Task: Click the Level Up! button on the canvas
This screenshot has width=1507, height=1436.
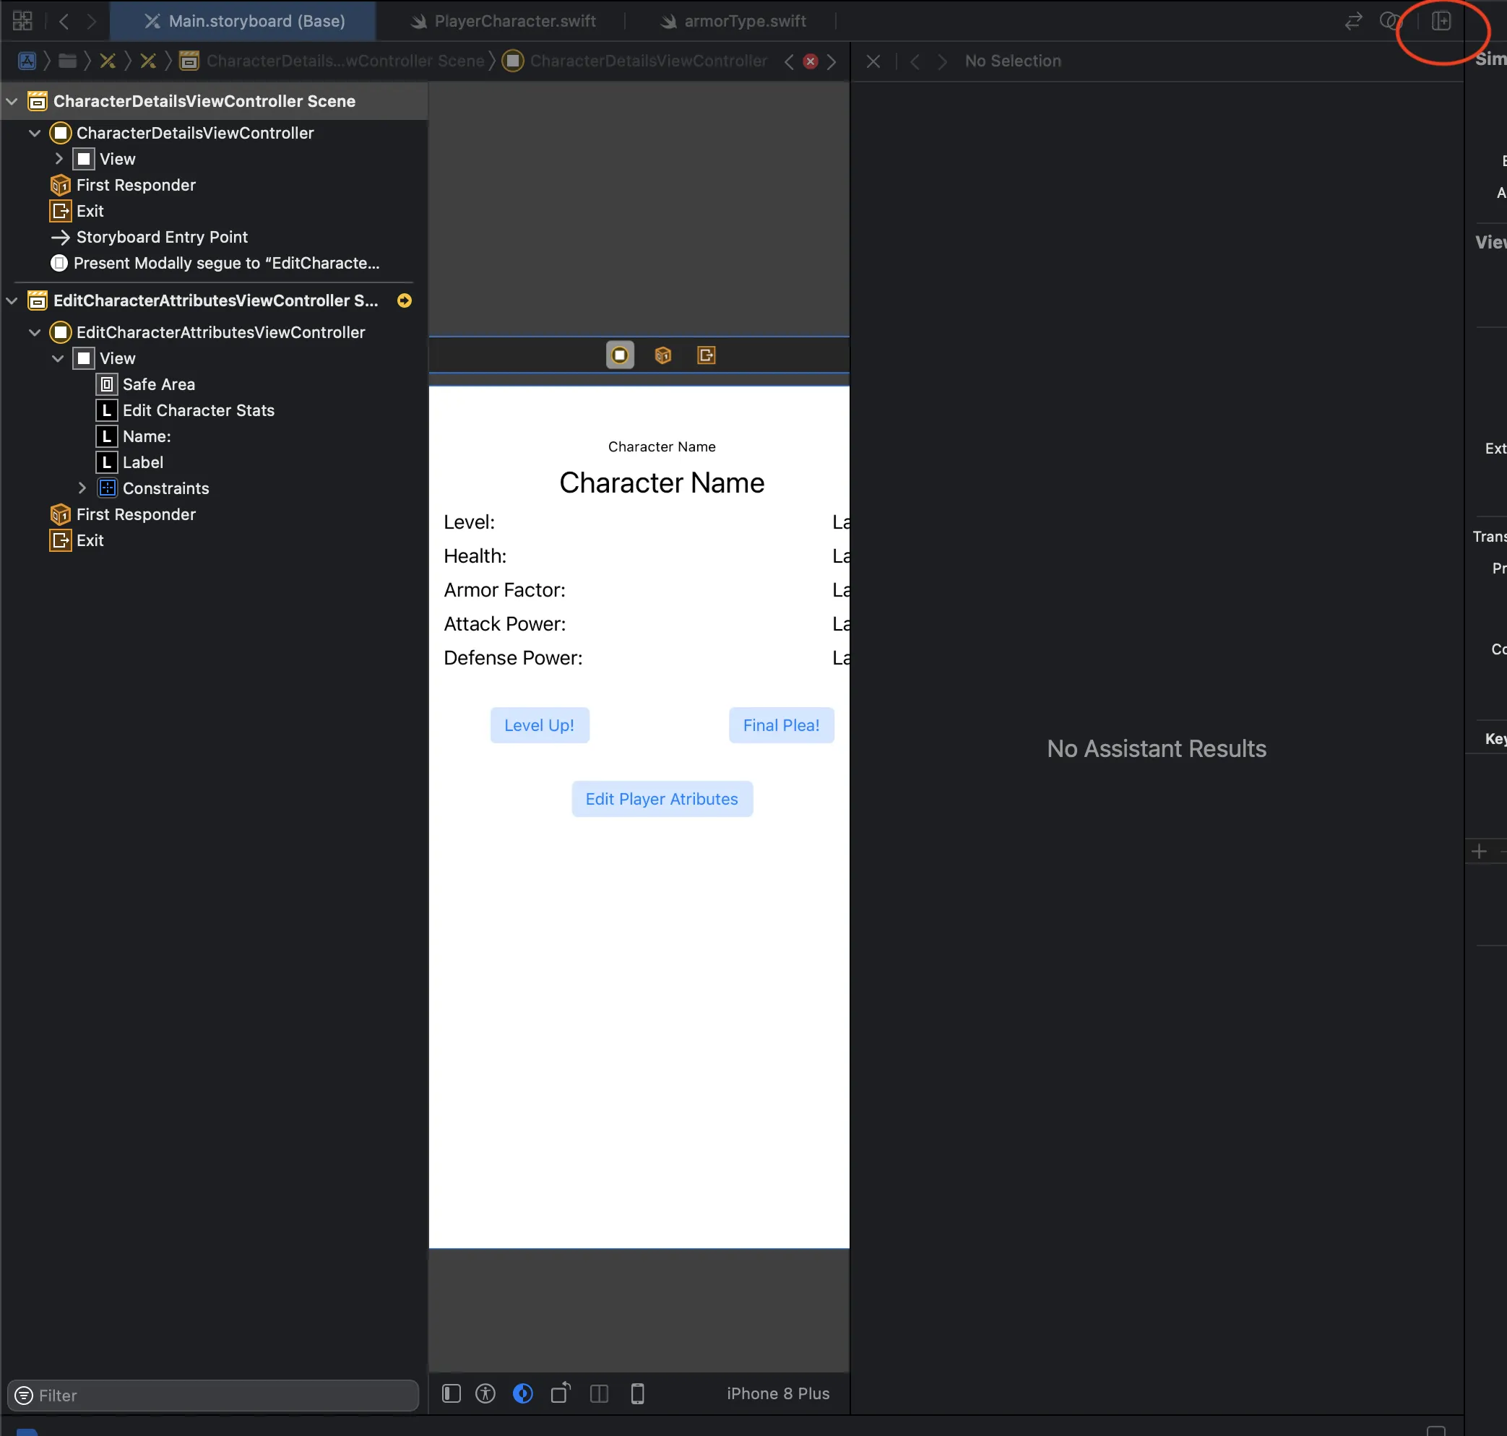Action: click(x=539, y=725)
